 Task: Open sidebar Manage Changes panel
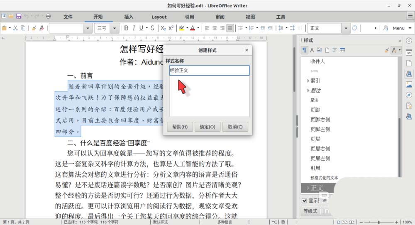[409, 106]
